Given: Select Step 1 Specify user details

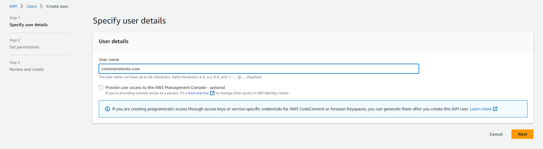Looking at the screenshot, I should [x=29, y=25].
